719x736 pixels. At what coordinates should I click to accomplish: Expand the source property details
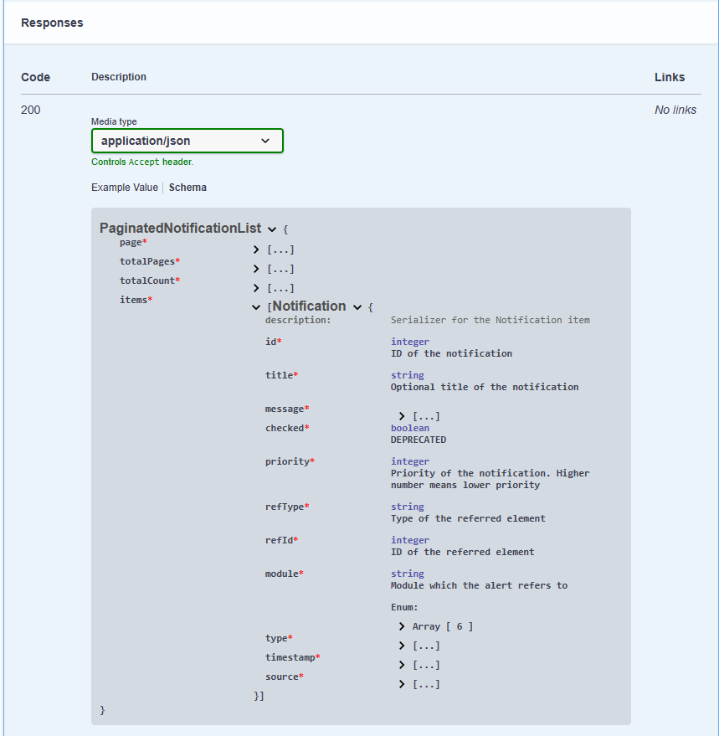pyautogui.click(x=401, y=684)
